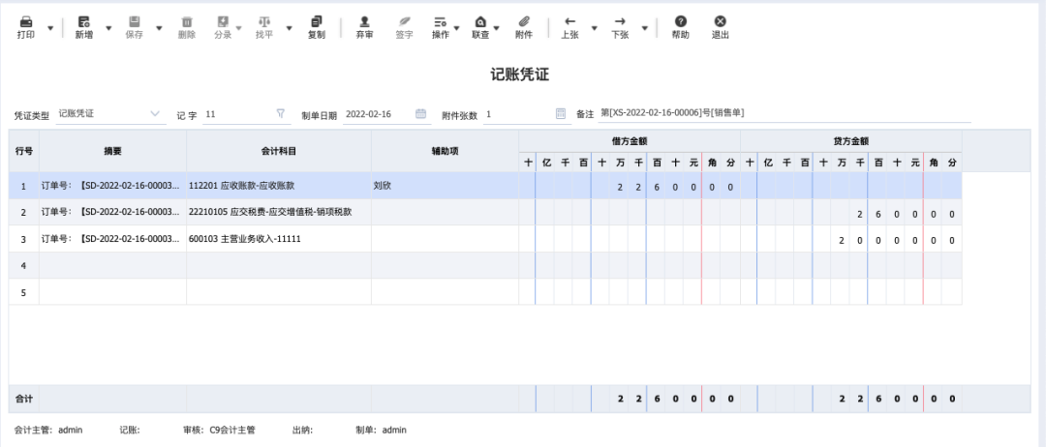The image size is (1046, 447).
Task: Open Help (帮助) icon
Action: click(681, 21)
